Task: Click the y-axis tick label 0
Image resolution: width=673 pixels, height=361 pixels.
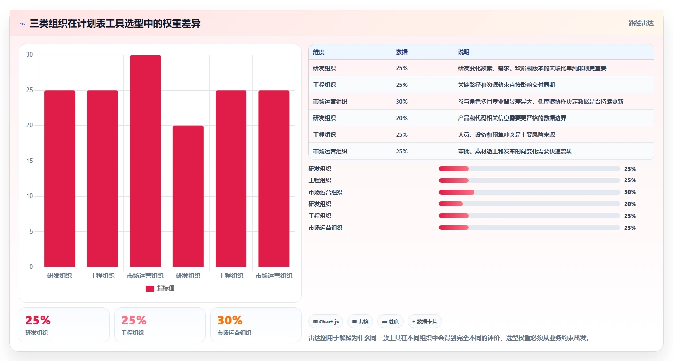Action: pos(31,267)
